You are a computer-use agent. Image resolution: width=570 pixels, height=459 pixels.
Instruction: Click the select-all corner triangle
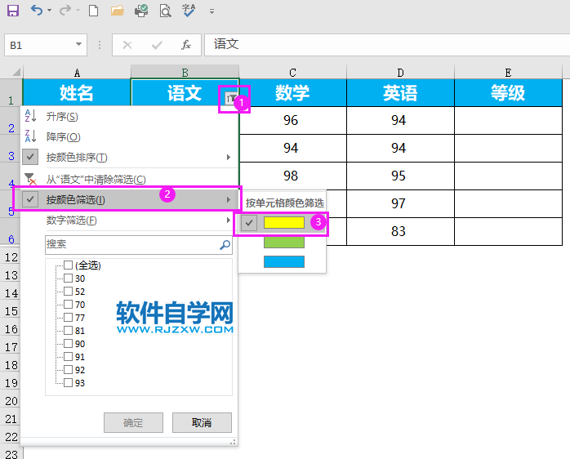[16, 72]
